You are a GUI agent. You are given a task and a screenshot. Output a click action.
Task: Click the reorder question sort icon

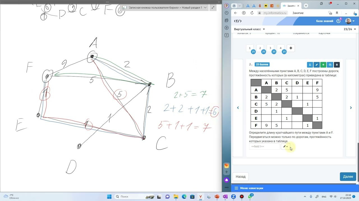coord(310,65)
